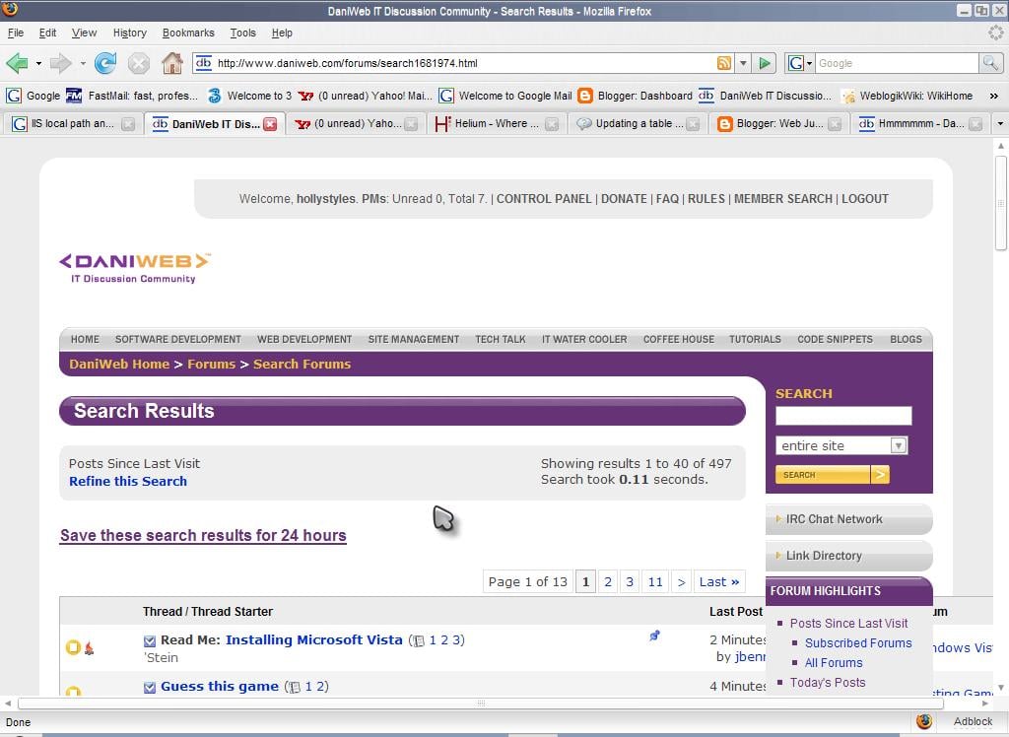Image resolution: width=1009 pixels, height=737 pixels.
Task: Click the DaniWeb search text field
Action: tap(843, 416)
